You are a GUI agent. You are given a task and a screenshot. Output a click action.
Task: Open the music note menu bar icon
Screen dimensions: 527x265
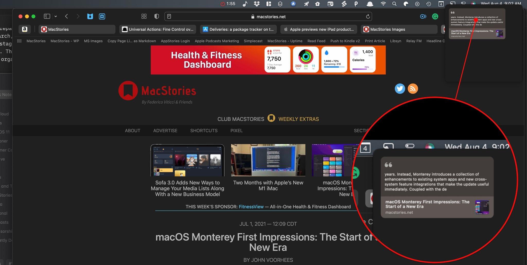click(x=245, y=4)
